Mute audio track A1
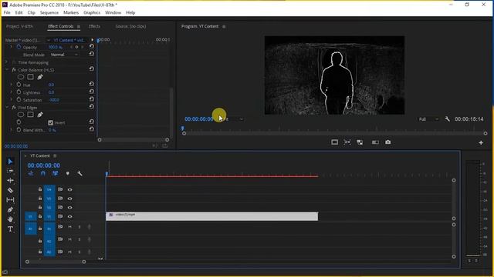 69,227
